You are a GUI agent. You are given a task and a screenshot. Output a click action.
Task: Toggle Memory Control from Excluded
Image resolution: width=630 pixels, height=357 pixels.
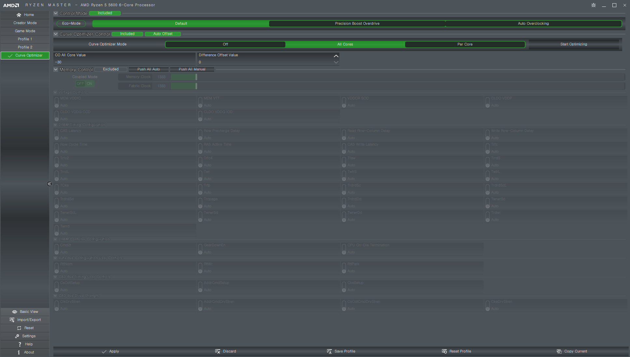111,70
